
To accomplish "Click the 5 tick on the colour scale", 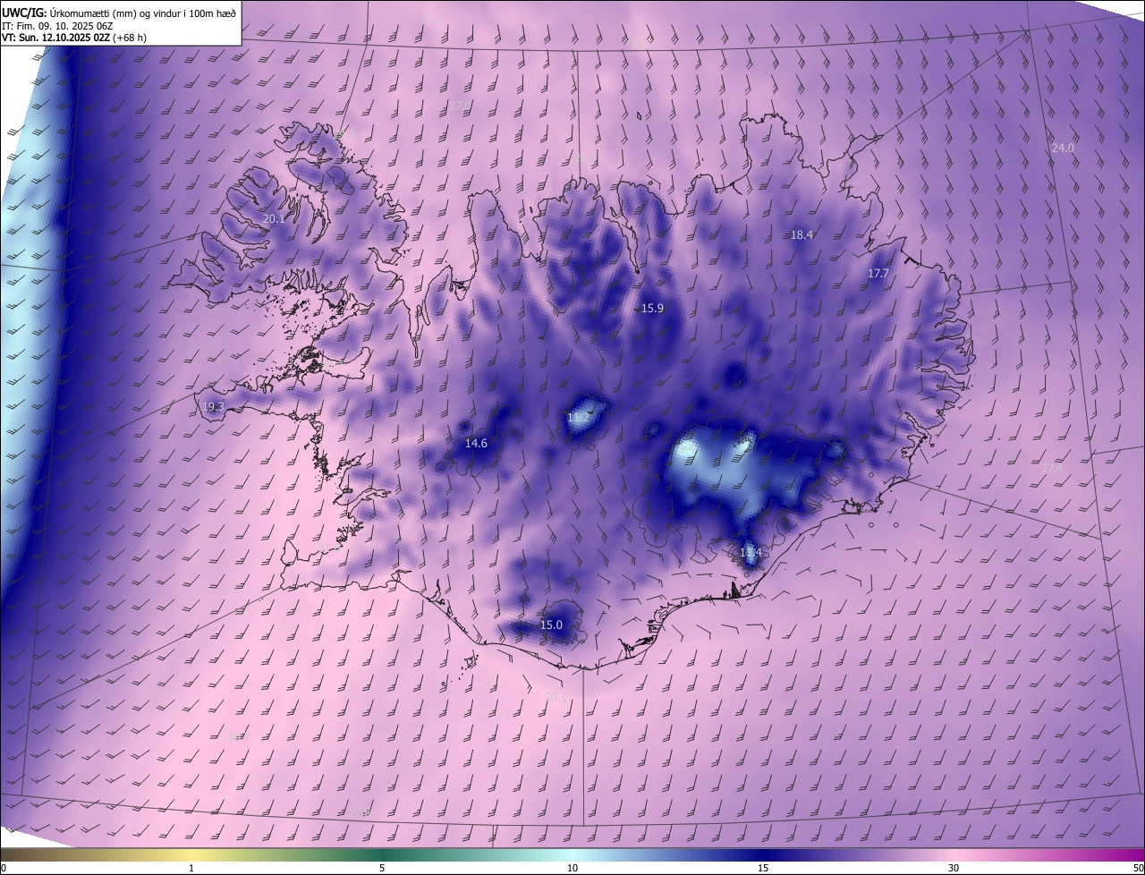I will pyautogui.click(x=382, y=868).
